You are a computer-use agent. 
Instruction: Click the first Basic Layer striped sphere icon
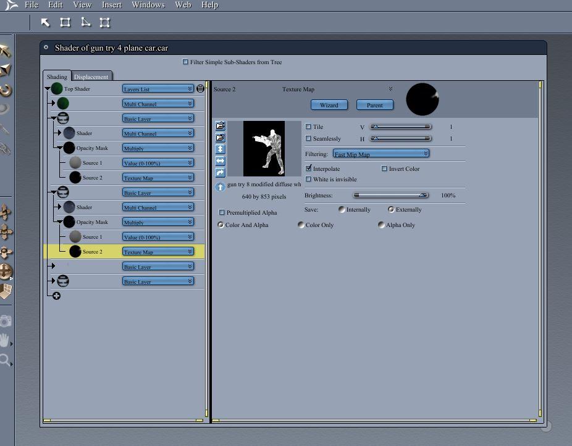pyautogui.click(x=63, y=118)
